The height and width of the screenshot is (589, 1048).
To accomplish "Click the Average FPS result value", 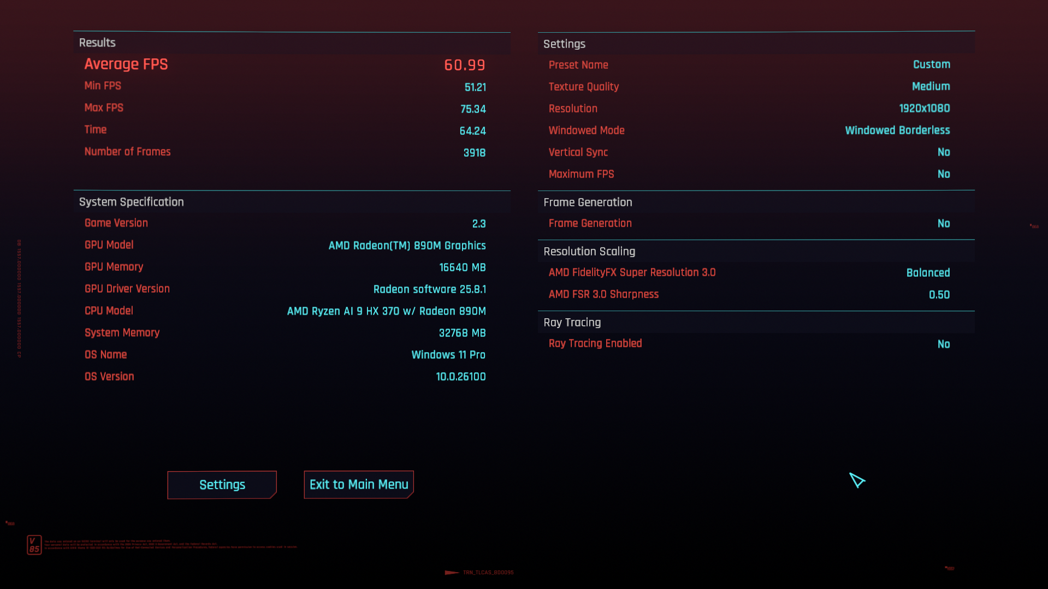I will pos(465,65).
